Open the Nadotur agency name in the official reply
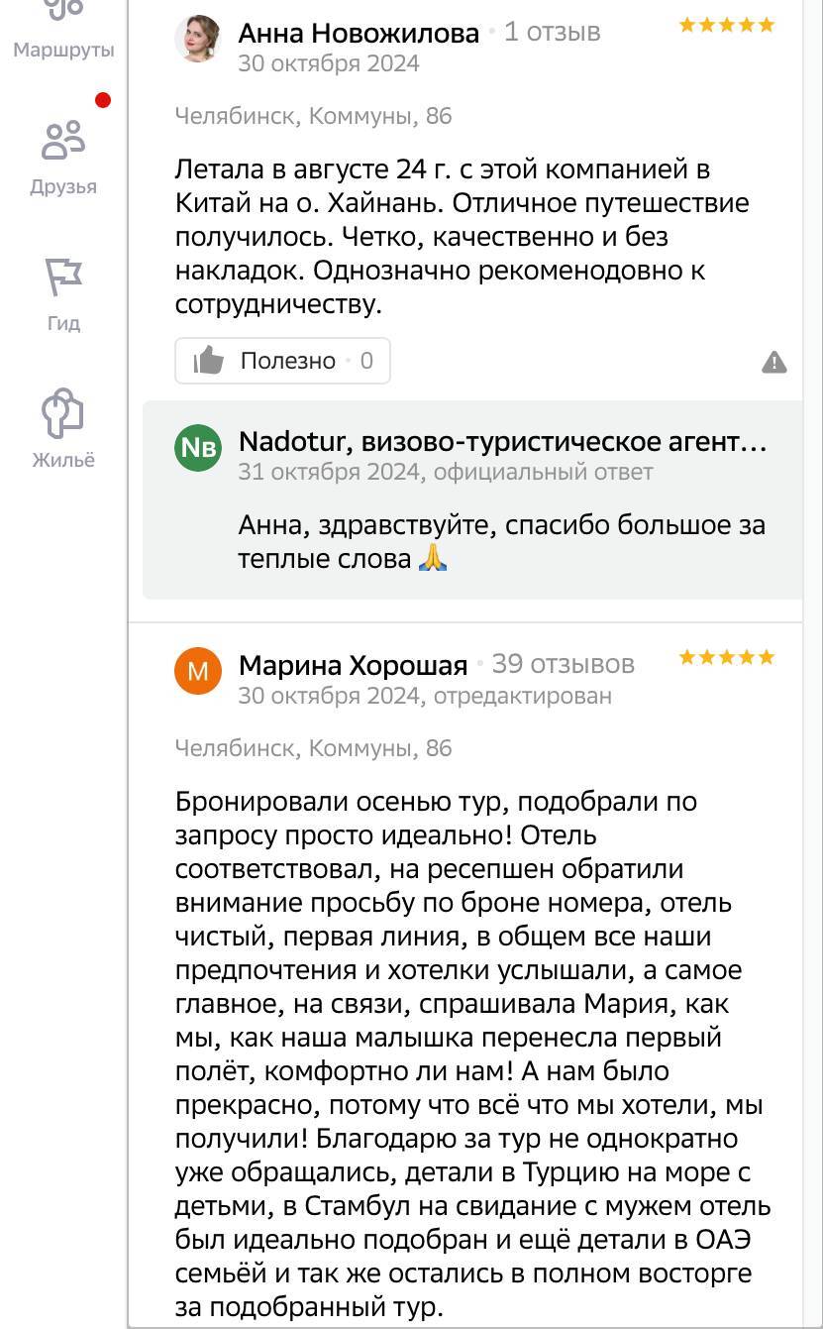The height and width of the screenshot is (1329, 823). [502, 442]
